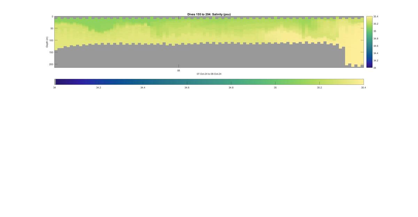Click the depth axis tick label "0"
This screenshot has width=418, height=217.
[52, 16]
